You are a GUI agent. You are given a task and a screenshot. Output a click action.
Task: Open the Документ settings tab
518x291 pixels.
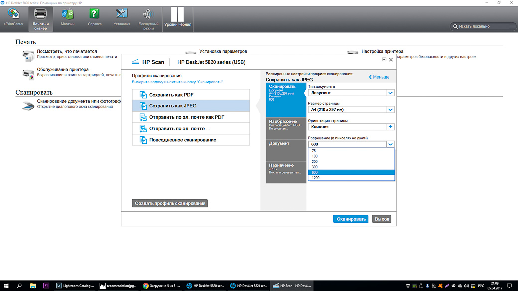[286, 150]
